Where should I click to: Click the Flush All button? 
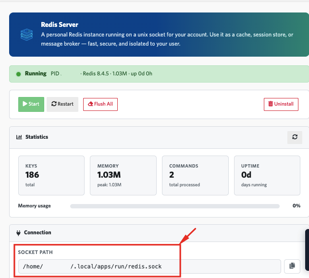100,104
